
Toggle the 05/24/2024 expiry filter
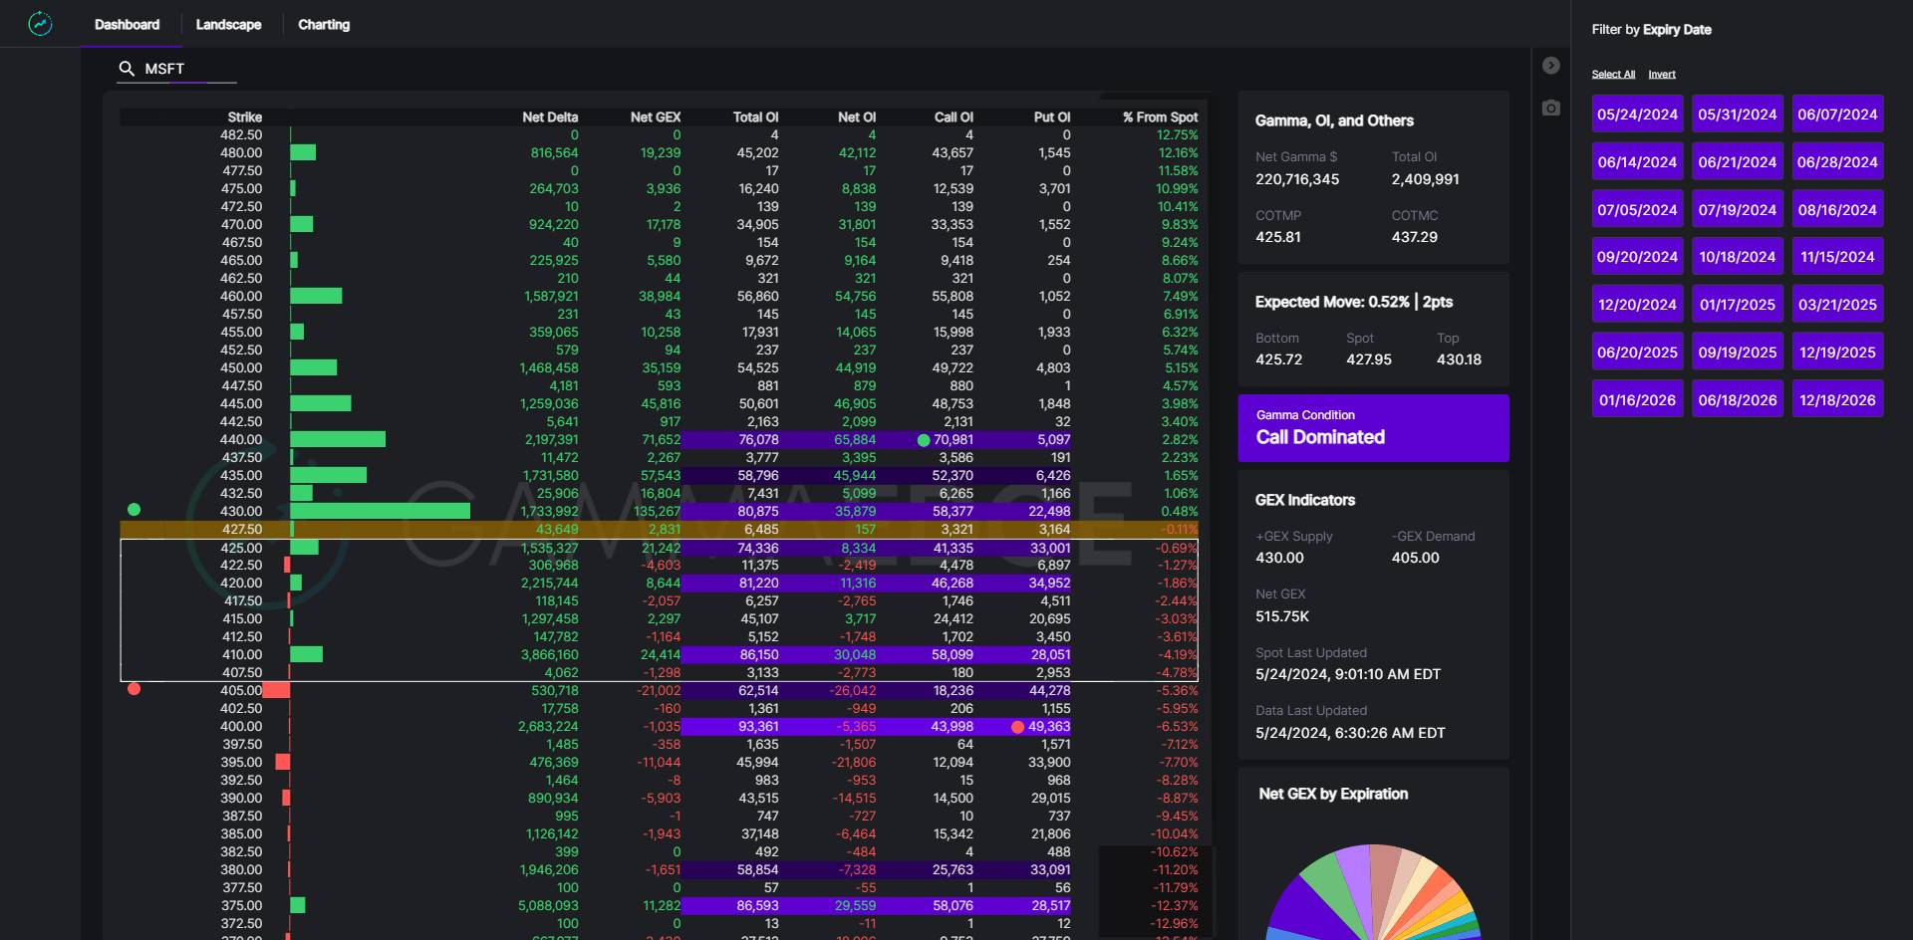[x=1637, y=115]
